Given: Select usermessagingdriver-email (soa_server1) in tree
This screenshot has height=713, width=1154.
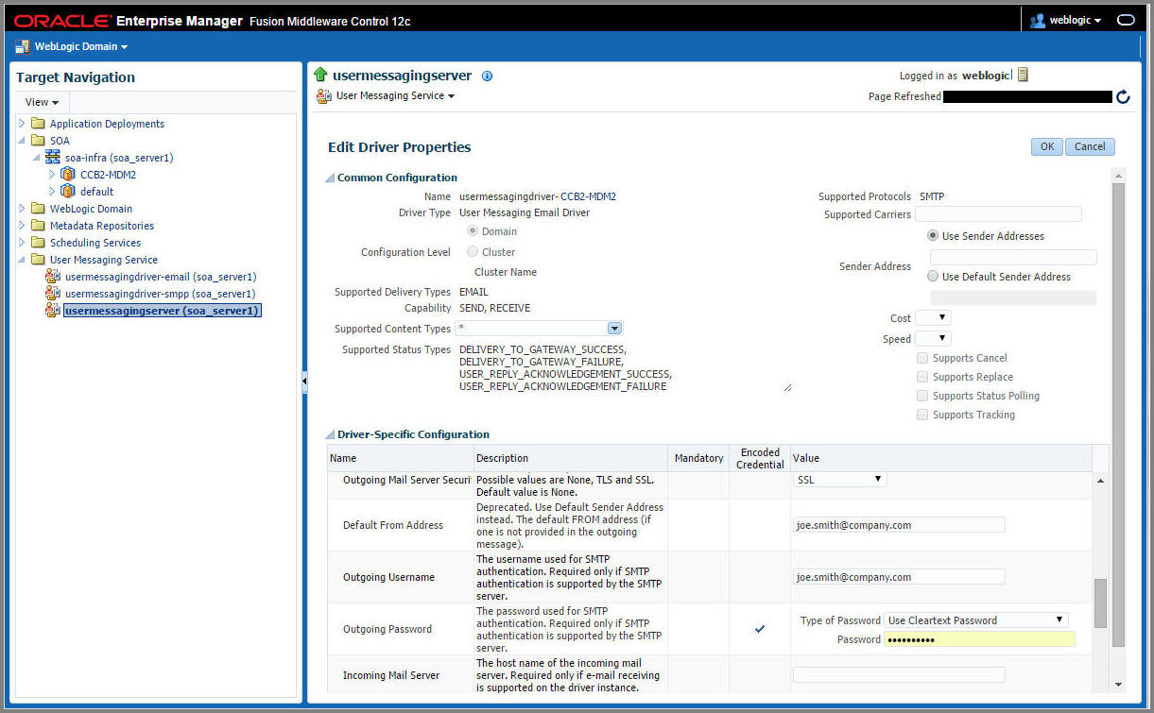Looking at the screenshot, I should (x=161, y=277).
